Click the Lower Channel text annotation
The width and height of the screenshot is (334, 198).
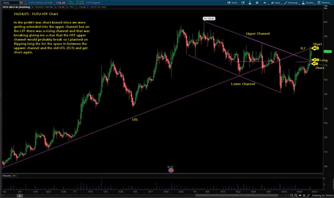tap(243, 84)
